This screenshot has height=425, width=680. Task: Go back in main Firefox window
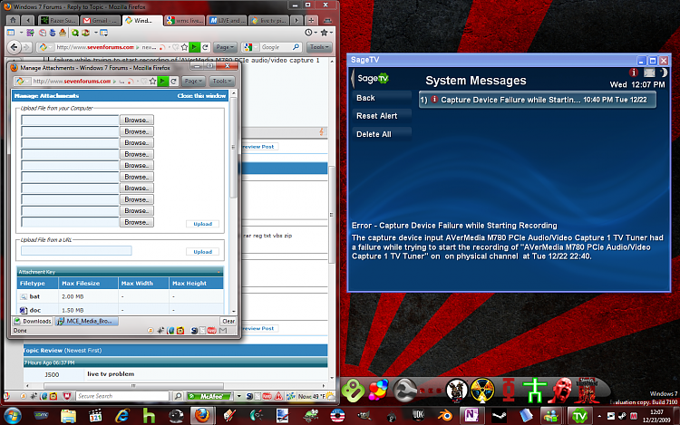[14, 47]
